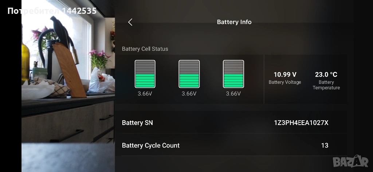Click the 10.99 V battery voltage value
The height and width of the screenshot is (172, 373).
285,75
